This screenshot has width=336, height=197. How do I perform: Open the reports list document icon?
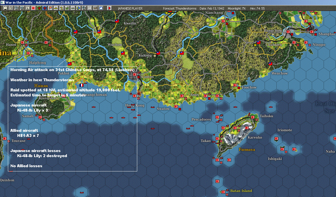click(11, 8)
